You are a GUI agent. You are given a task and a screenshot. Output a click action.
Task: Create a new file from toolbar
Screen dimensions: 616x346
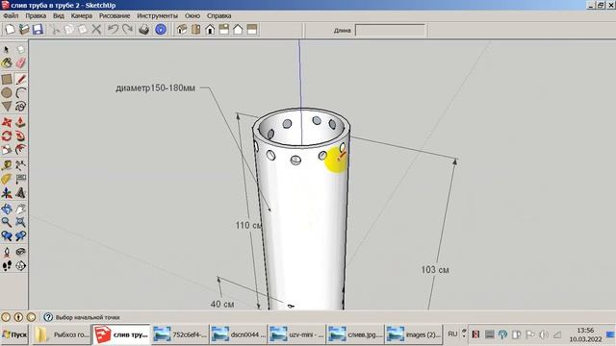11,30
